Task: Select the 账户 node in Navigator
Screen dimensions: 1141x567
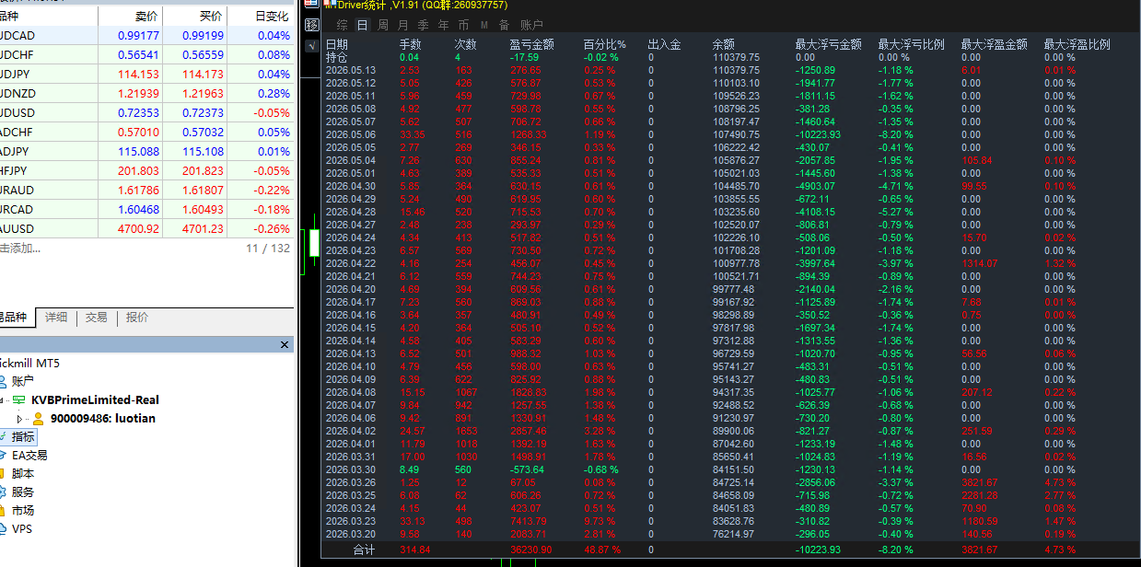Action: tap(22, 381)
